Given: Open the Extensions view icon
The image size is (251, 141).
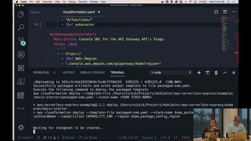Looking at the screenshot, I should (x=21, y=68).
